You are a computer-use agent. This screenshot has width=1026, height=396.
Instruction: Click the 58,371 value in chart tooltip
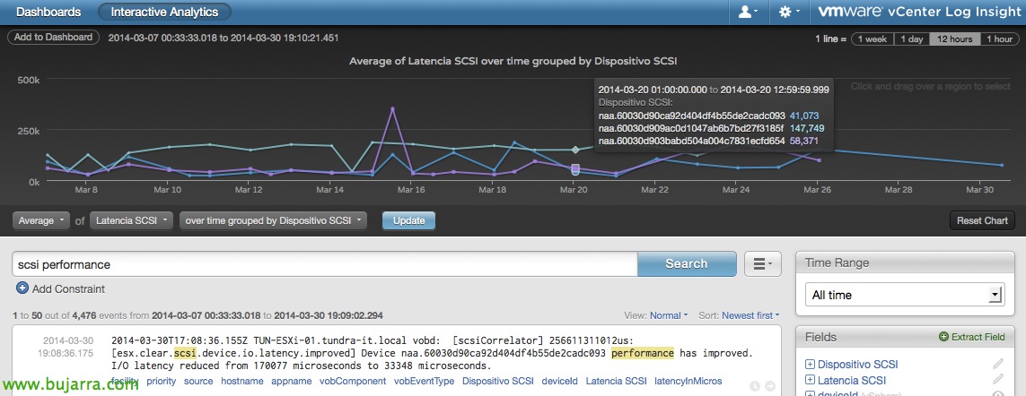click(804, 141)
